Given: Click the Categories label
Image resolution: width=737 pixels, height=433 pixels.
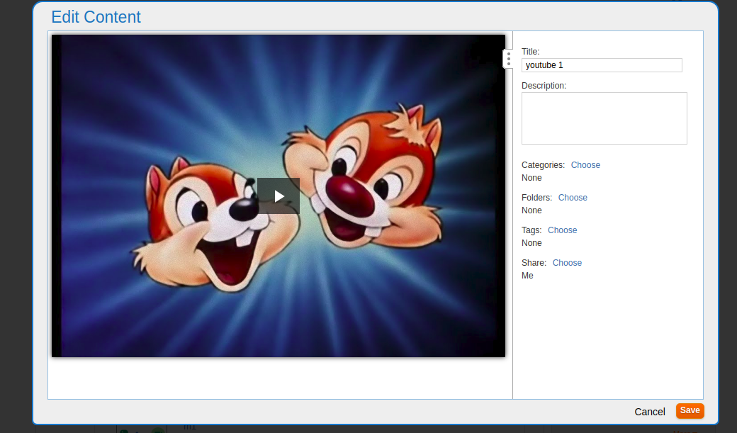Looking at the screenshot, I should point(543,165).
